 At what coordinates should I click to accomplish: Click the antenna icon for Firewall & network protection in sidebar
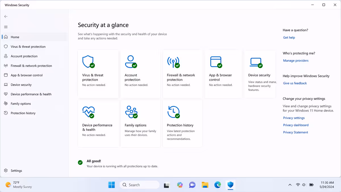tap(6, 66)
